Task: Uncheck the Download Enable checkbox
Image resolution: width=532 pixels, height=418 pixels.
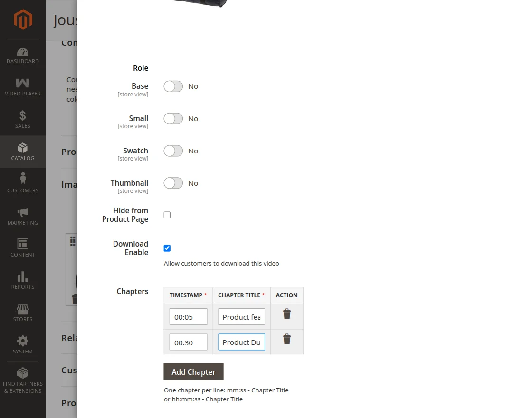Action: click(x=167, y=248)
